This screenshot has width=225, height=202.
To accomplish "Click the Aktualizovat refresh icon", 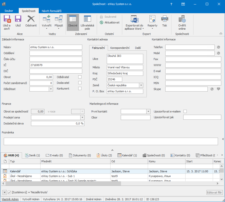I will point(101,22).
